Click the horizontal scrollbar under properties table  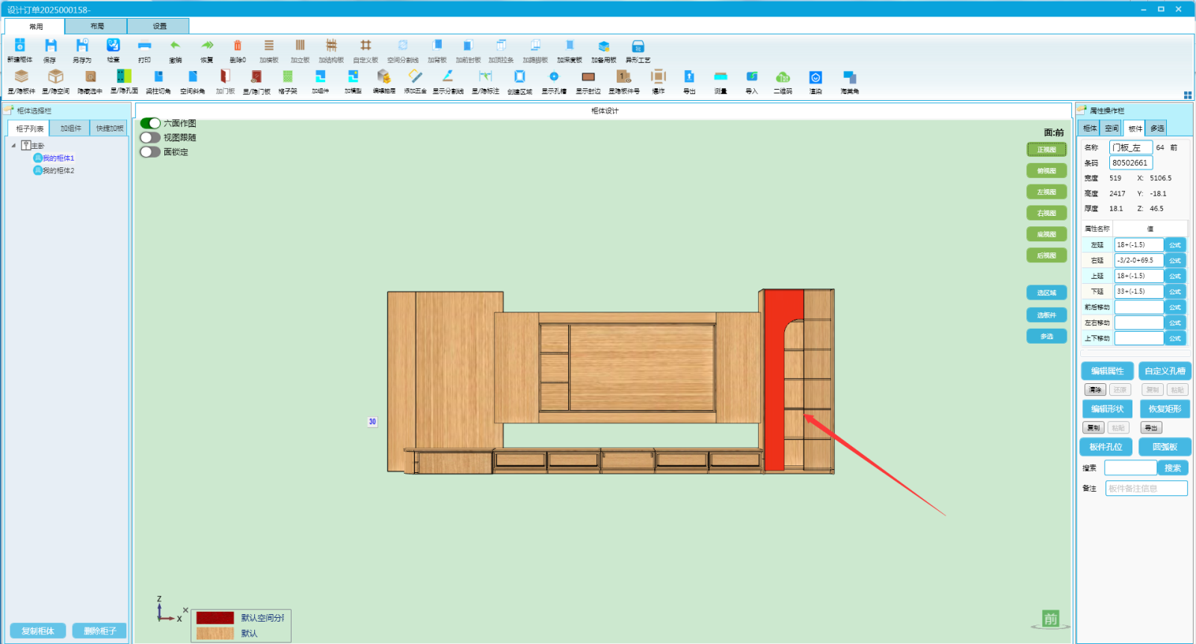tap(1135, 353)
